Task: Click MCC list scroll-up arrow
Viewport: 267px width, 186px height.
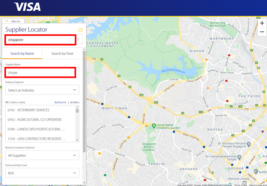Action: tap(77, 107)
